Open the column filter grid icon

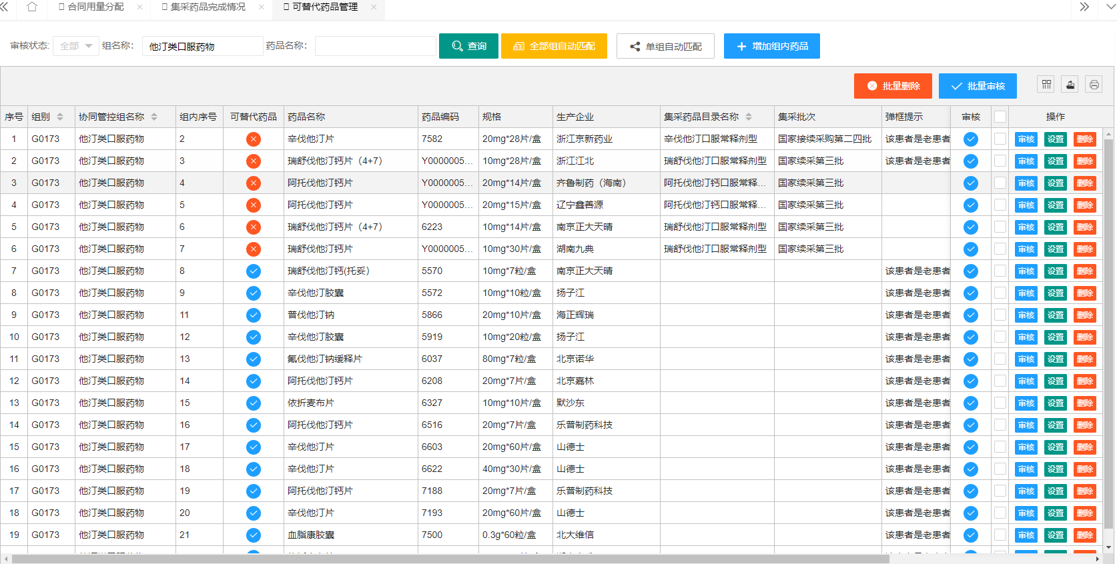1046,85
